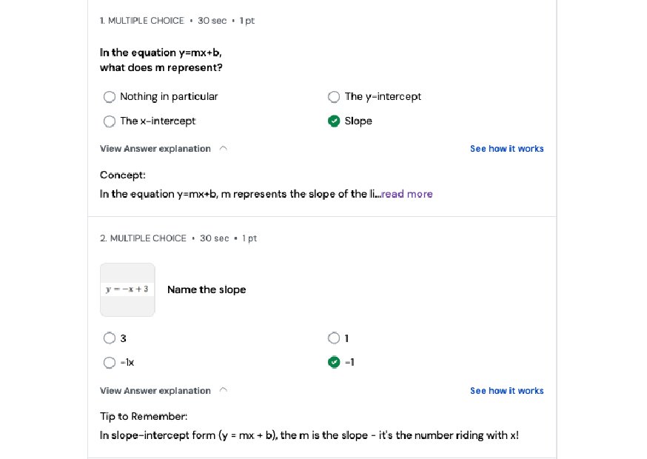Click the y = -x + 3 equation thumbnail
This screenshot has width=647, height=459.
(127, 289)
